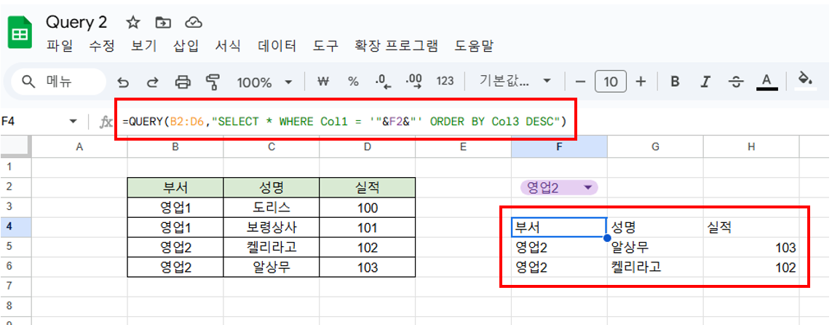Open the 영업2 dropdown chip
832x325 pixels.
559,187
